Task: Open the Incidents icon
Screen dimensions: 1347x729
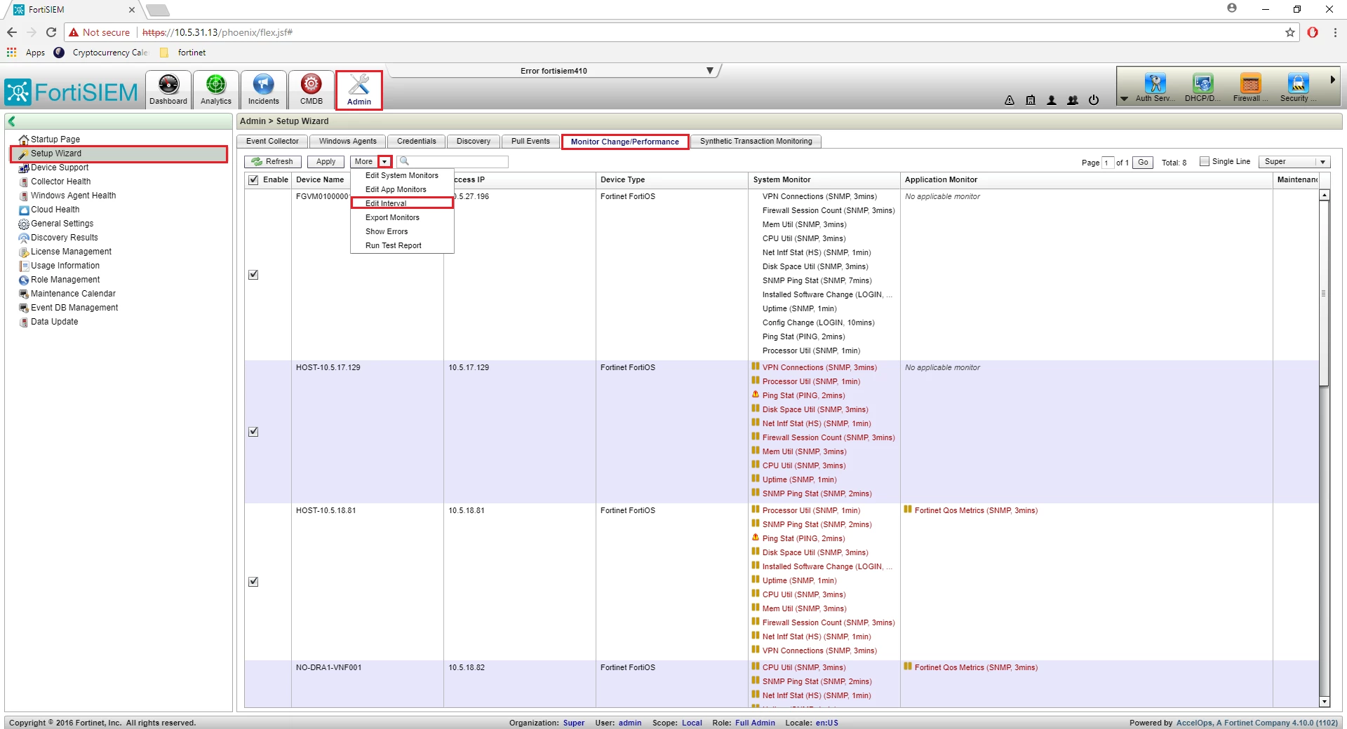Action: pos(263,90)
